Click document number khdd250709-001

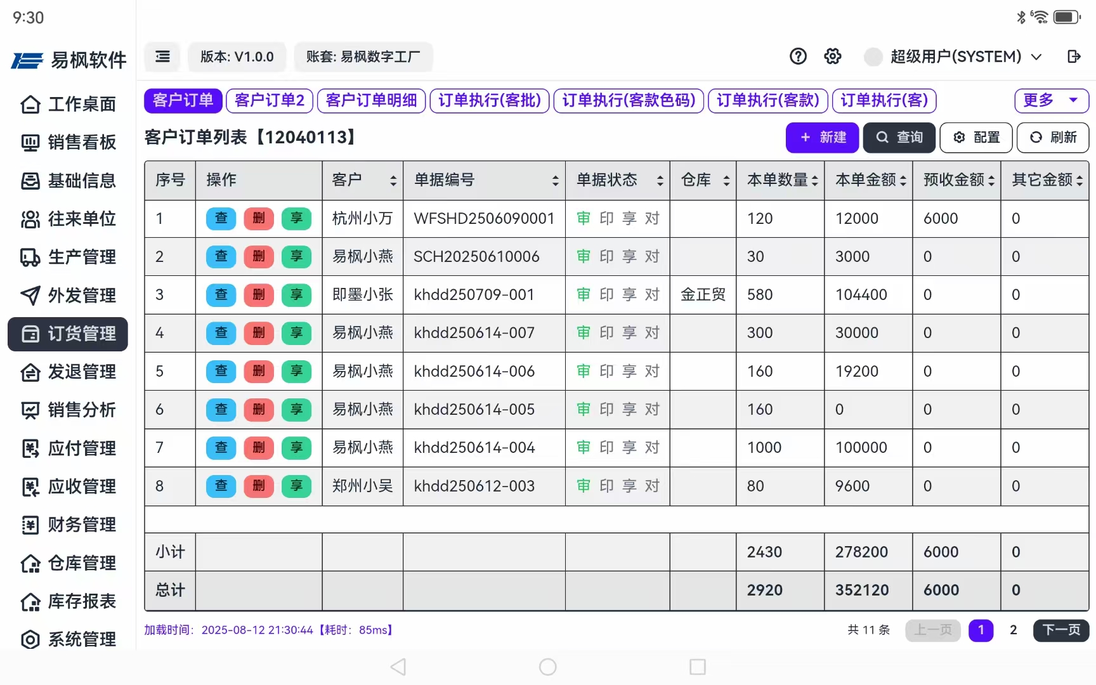coord(474,295)
